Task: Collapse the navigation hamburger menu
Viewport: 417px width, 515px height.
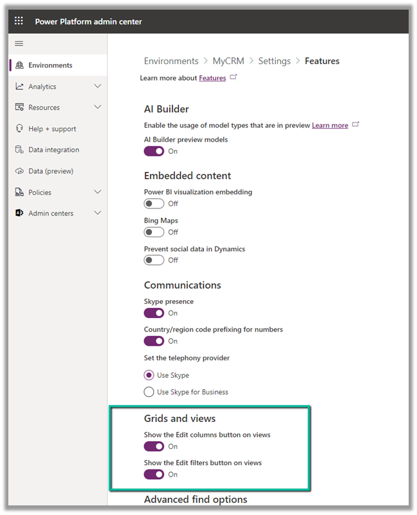Action: 19,44
